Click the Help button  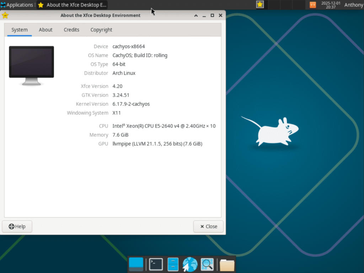[x=17, y=226]
